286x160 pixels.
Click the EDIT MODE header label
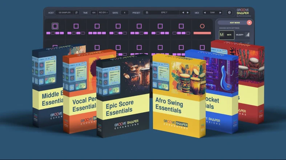[x=235, y=23]
